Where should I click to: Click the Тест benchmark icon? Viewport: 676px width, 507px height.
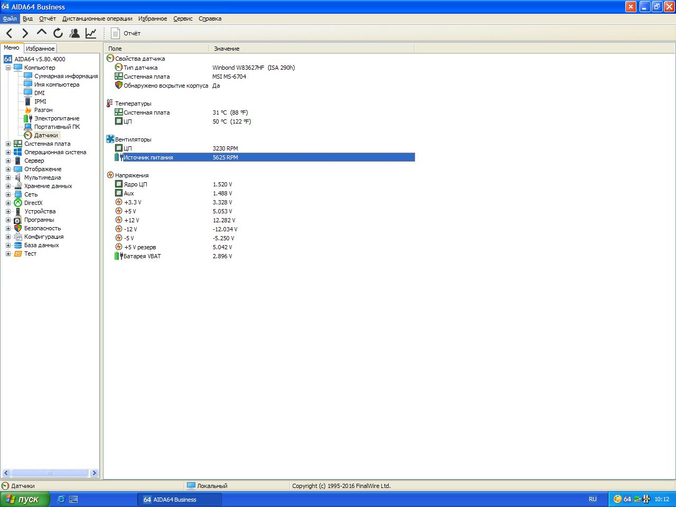(x=18, y=253)
